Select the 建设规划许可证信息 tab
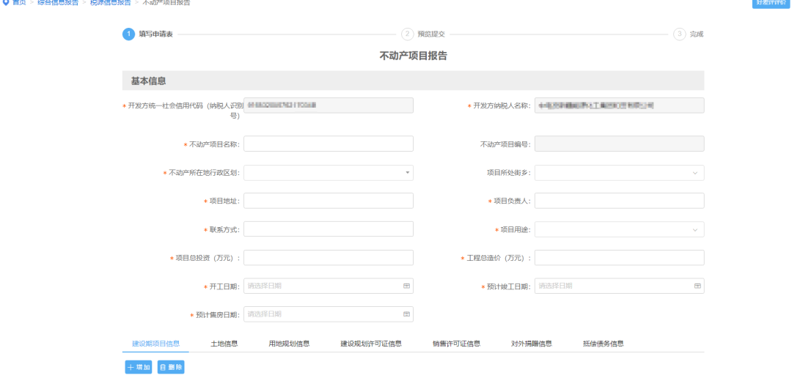 click(x=370, y=344)
